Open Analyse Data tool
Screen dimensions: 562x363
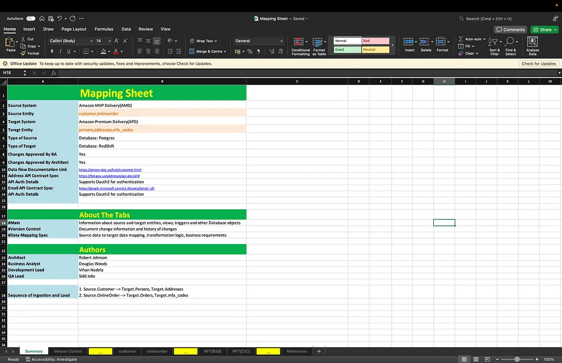pos(532,46)
